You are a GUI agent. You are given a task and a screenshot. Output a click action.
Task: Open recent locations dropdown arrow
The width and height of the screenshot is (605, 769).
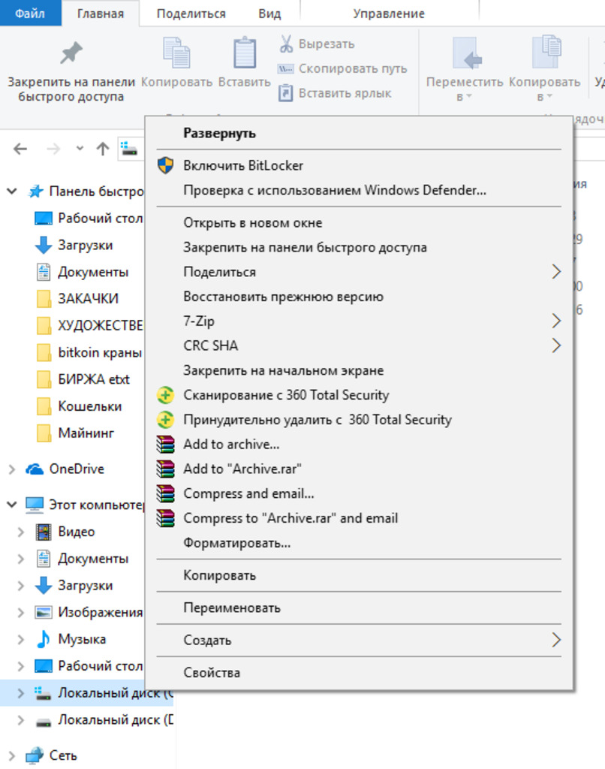pyautogui.click(x=80, y=148)
